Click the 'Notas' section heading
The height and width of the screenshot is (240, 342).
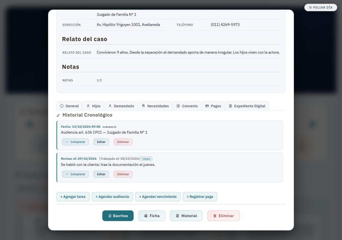tap(71, 67)
